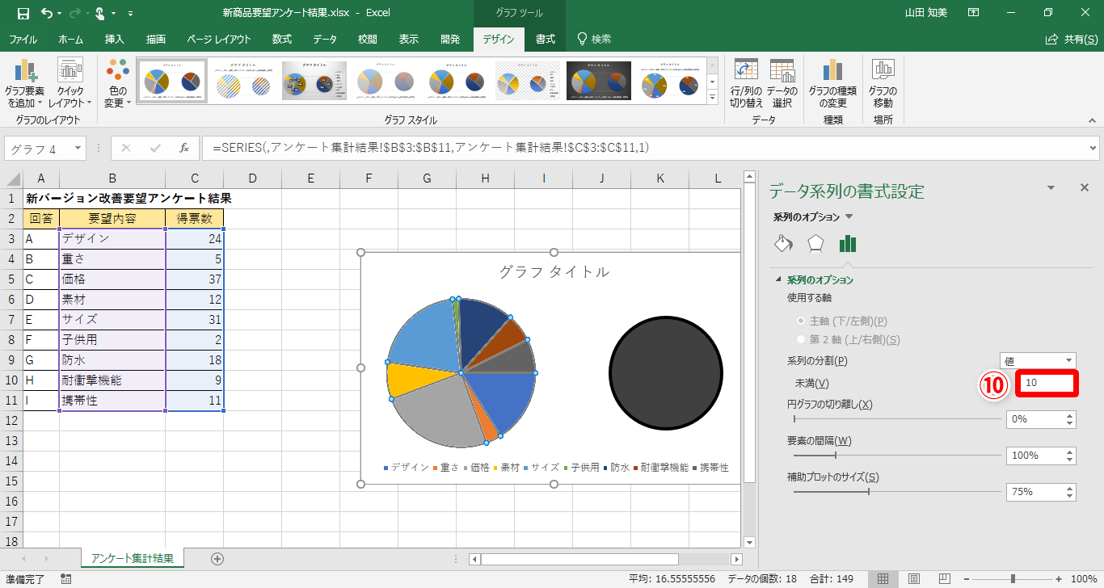Image resolution: width=1104 pixels, height=588 pixels.
Task: Switch to the ページ レイアウト tab
Action: (218, 39)
